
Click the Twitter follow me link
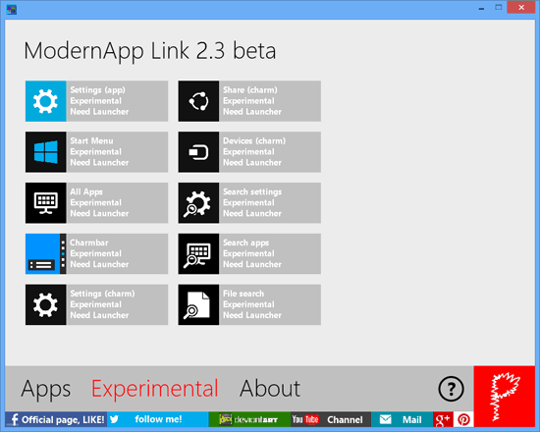click(158, 419)
